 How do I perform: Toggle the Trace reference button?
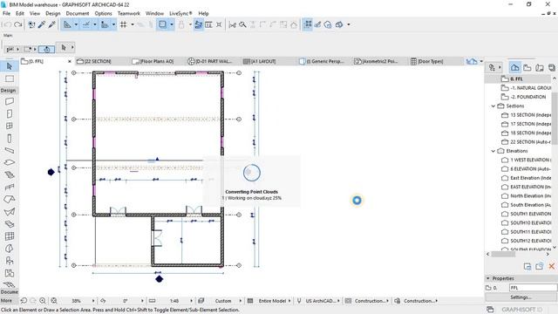coord(163,24)
